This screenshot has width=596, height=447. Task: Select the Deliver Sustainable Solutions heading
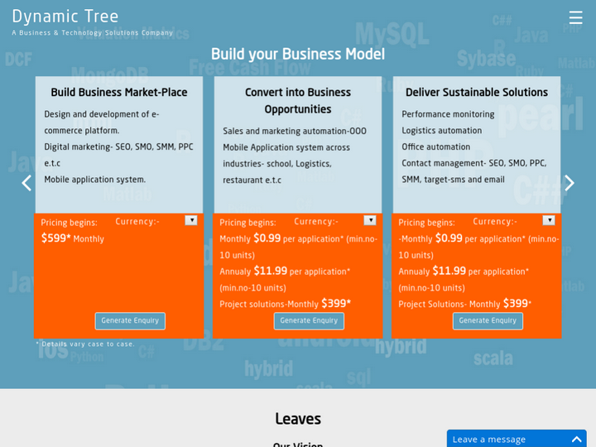(x=477, y=93)
